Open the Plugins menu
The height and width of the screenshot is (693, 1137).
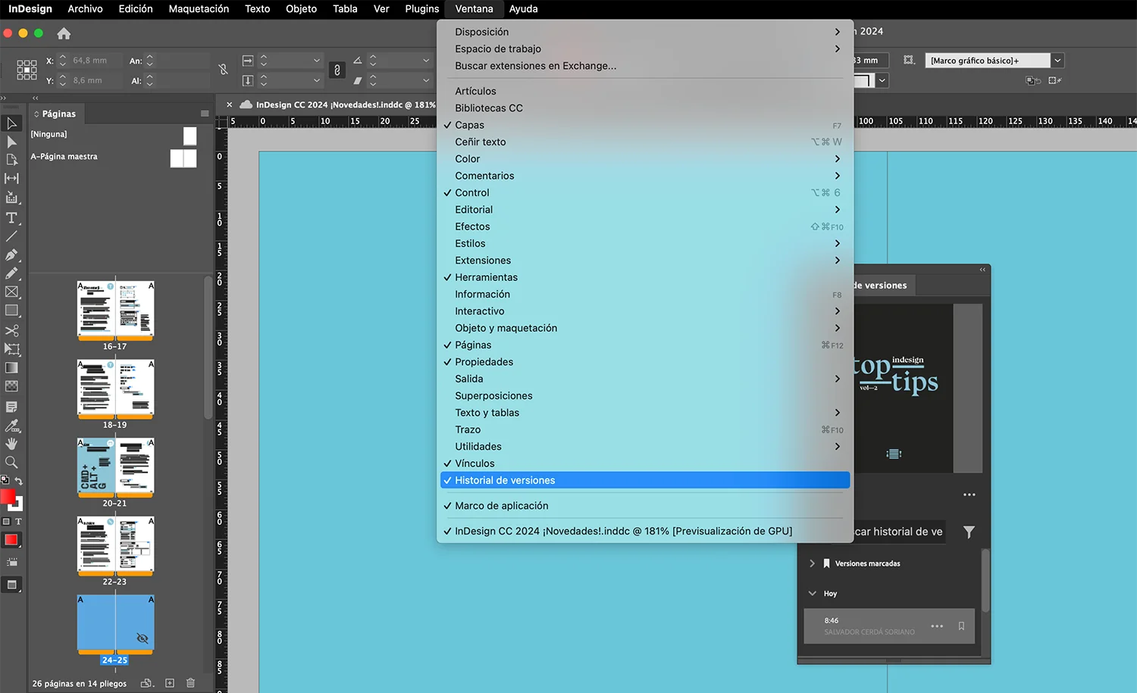click(421, 9)
